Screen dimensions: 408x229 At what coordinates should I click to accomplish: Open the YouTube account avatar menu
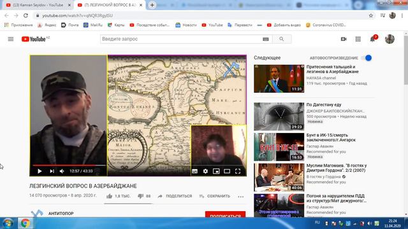390,39
